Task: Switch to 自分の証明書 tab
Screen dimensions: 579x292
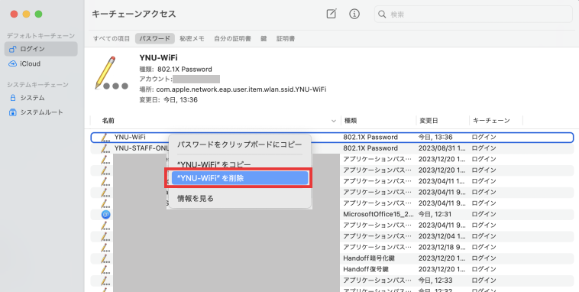Action: coord(232,38)
